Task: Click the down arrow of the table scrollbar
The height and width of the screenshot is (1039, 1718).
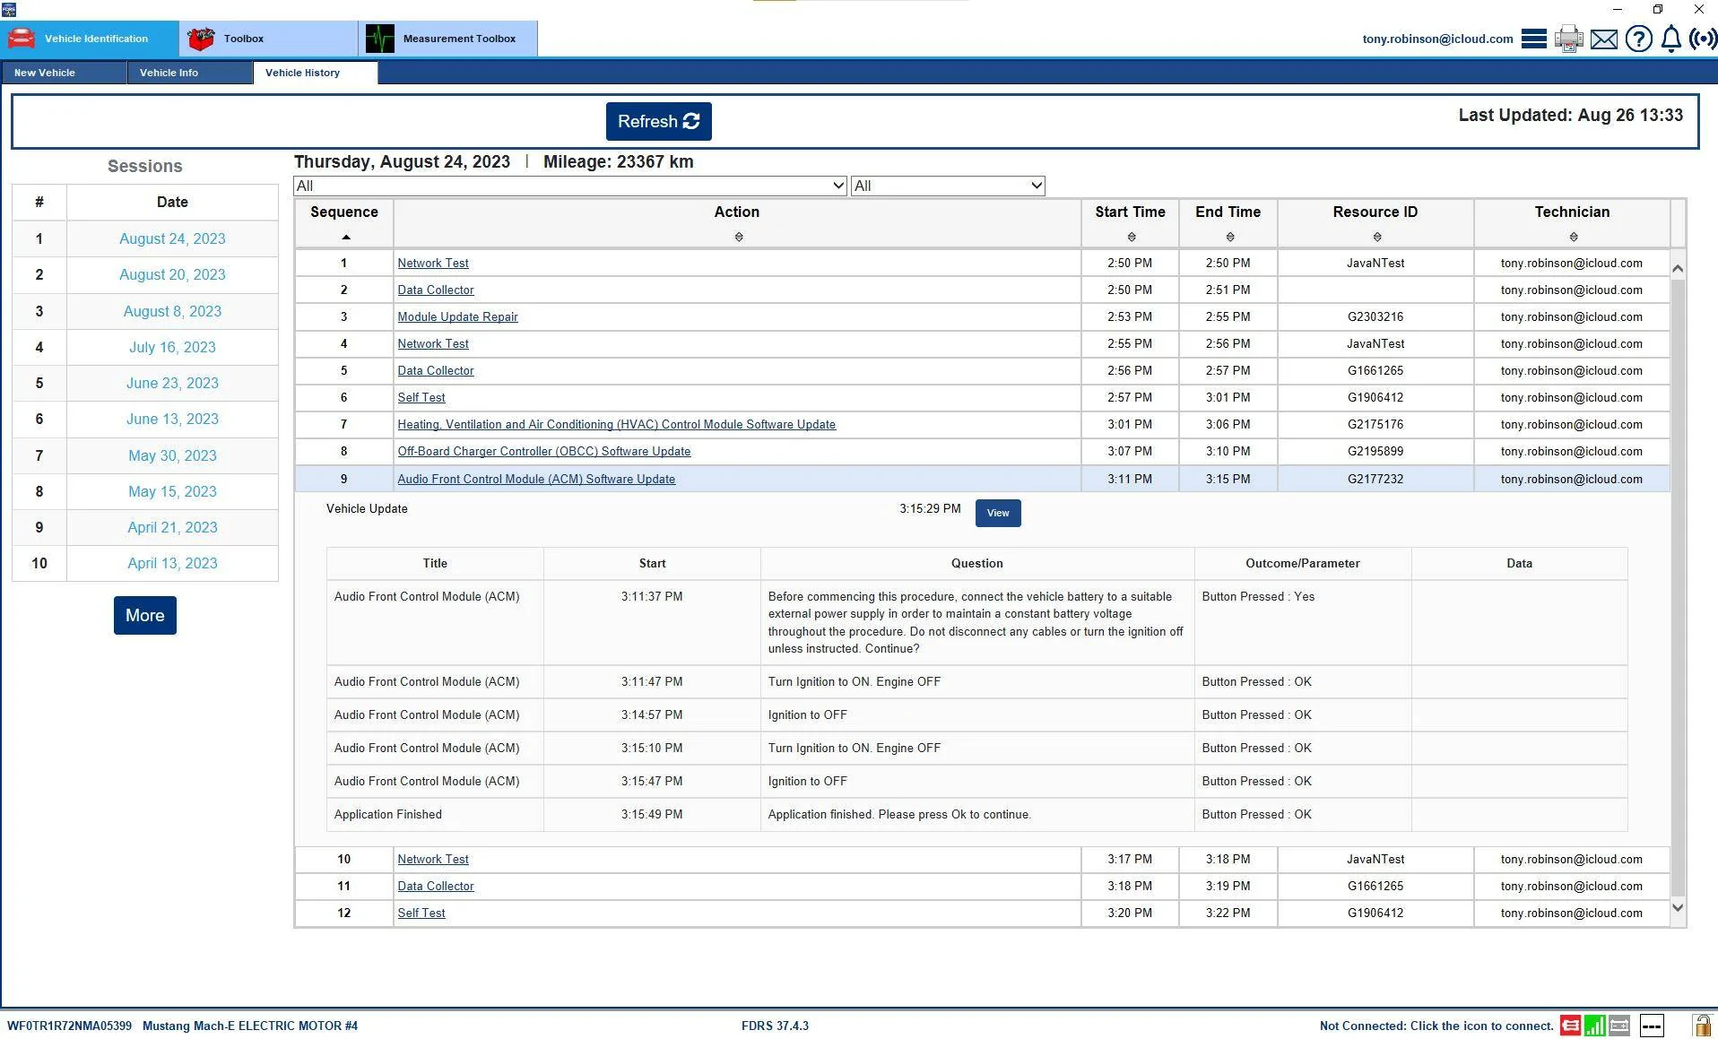Action: coord(1678,907)
